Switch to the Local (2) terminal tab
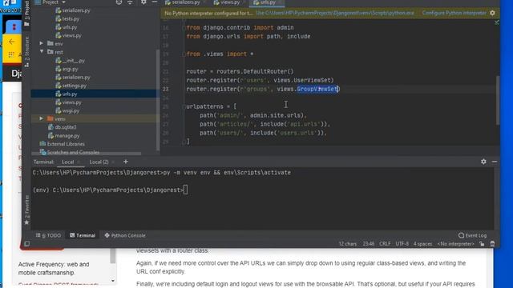 click(x=99, y=162)
